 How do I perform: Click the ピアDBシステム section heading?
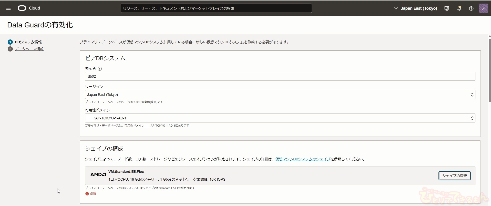tap(105, 58)
